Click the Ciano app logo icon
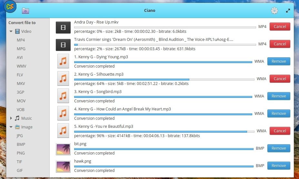 (10, 6)
